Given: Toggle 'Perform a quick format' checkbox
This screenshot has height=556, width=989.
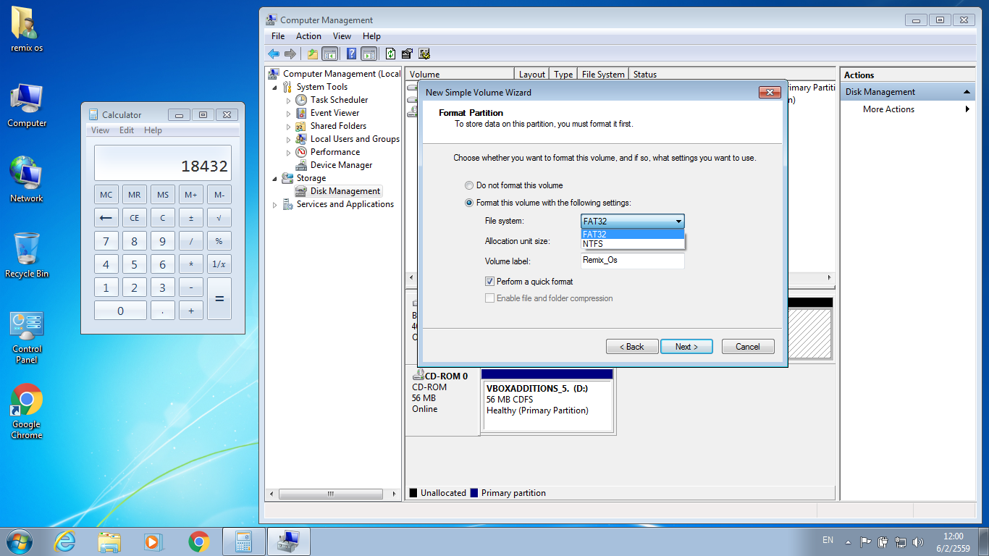Looking at the screenshot, I should (x=490, y=282).
